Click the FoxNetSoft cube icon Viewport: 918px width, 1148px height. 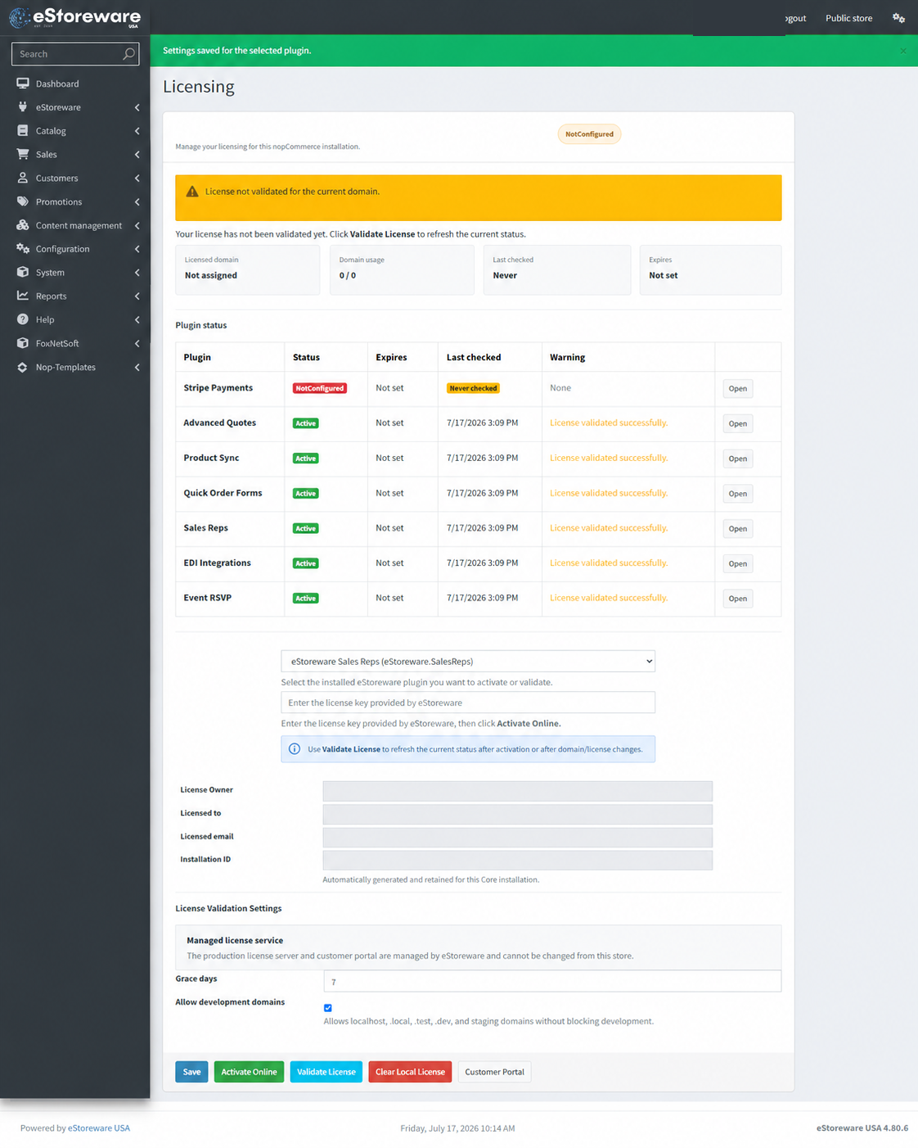click(x=23, y=343)
